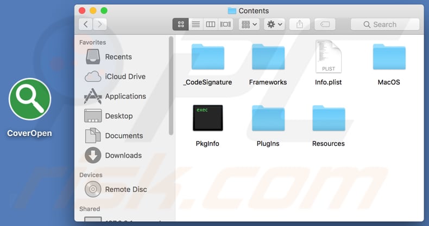Select the Frameworks folder icon
429x226 pixels.
click(268, 57)
